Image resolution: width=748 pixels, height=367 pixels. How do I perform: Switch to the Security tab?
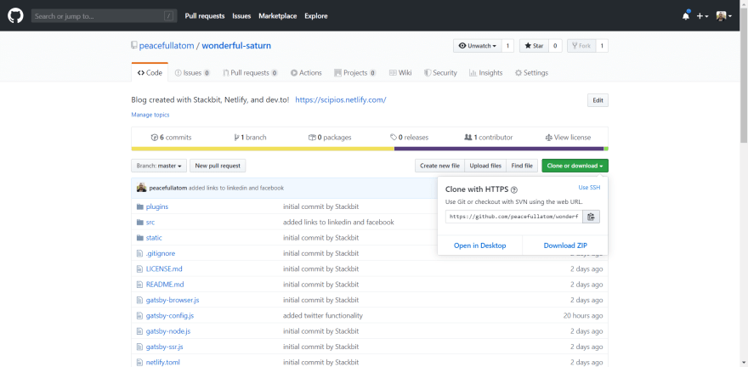click(x=441, y=73)
